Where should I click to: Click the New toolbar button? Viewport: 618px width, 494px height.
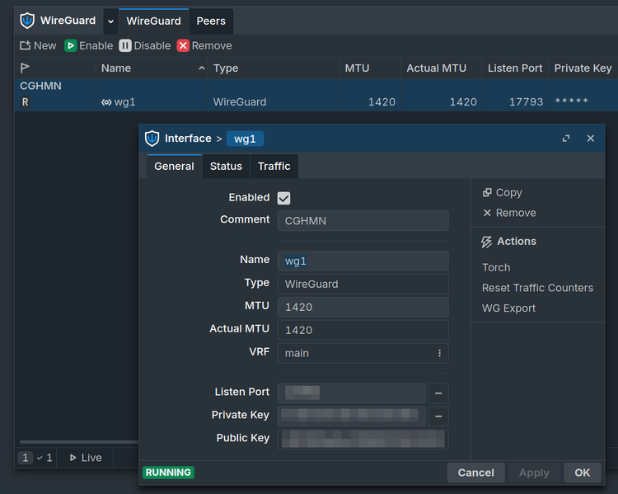[x=38, y=45]
